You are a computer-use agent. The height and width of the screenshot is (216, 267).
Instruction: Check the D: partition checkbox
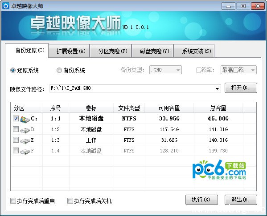pyautogui.click(x=16, y=129)
